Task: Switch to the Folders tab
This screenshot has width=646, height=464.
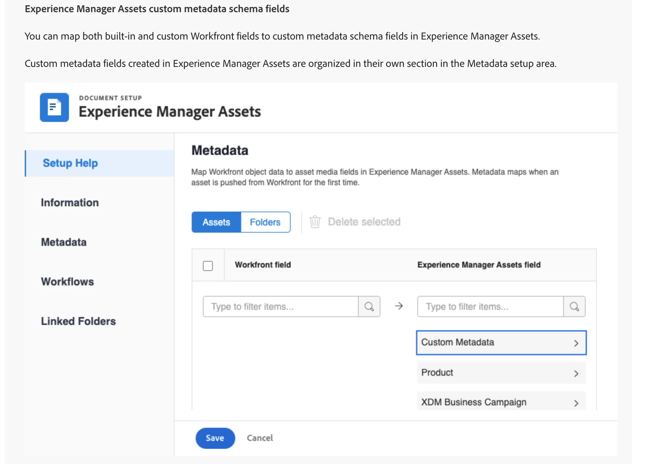Action: pos(265,222)
